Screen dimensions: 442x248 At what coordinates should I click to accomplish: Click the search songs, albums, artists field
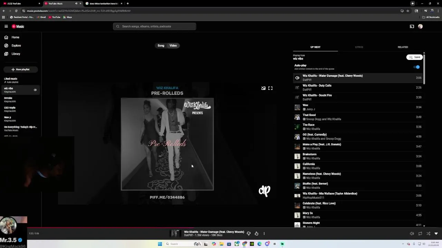[x=154, y=26]
